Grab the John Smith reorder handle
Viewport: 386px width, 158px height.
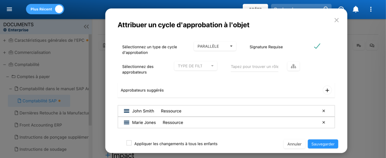(x=127, y=111)
